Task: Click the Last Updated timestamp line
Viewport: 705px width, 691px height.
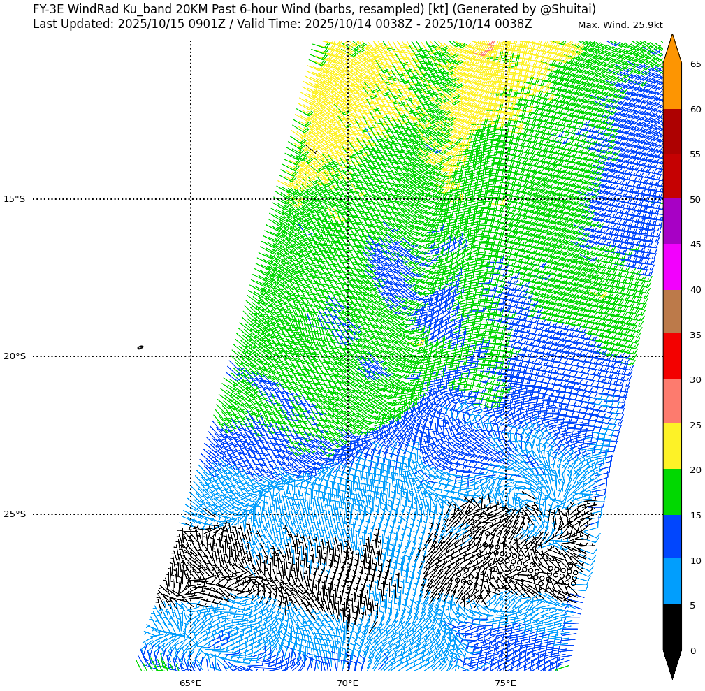Action: pos(282,24)
